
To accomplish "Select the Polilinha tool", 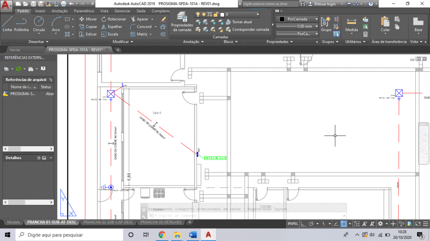I will 21,24.
